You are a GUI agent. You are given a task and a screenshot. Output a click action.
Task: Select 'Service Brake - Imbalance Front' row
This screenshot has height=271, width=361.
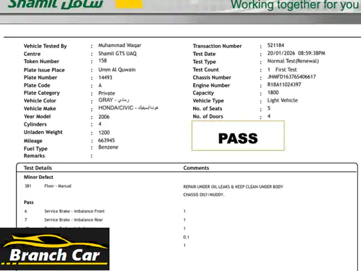[74, 211]
